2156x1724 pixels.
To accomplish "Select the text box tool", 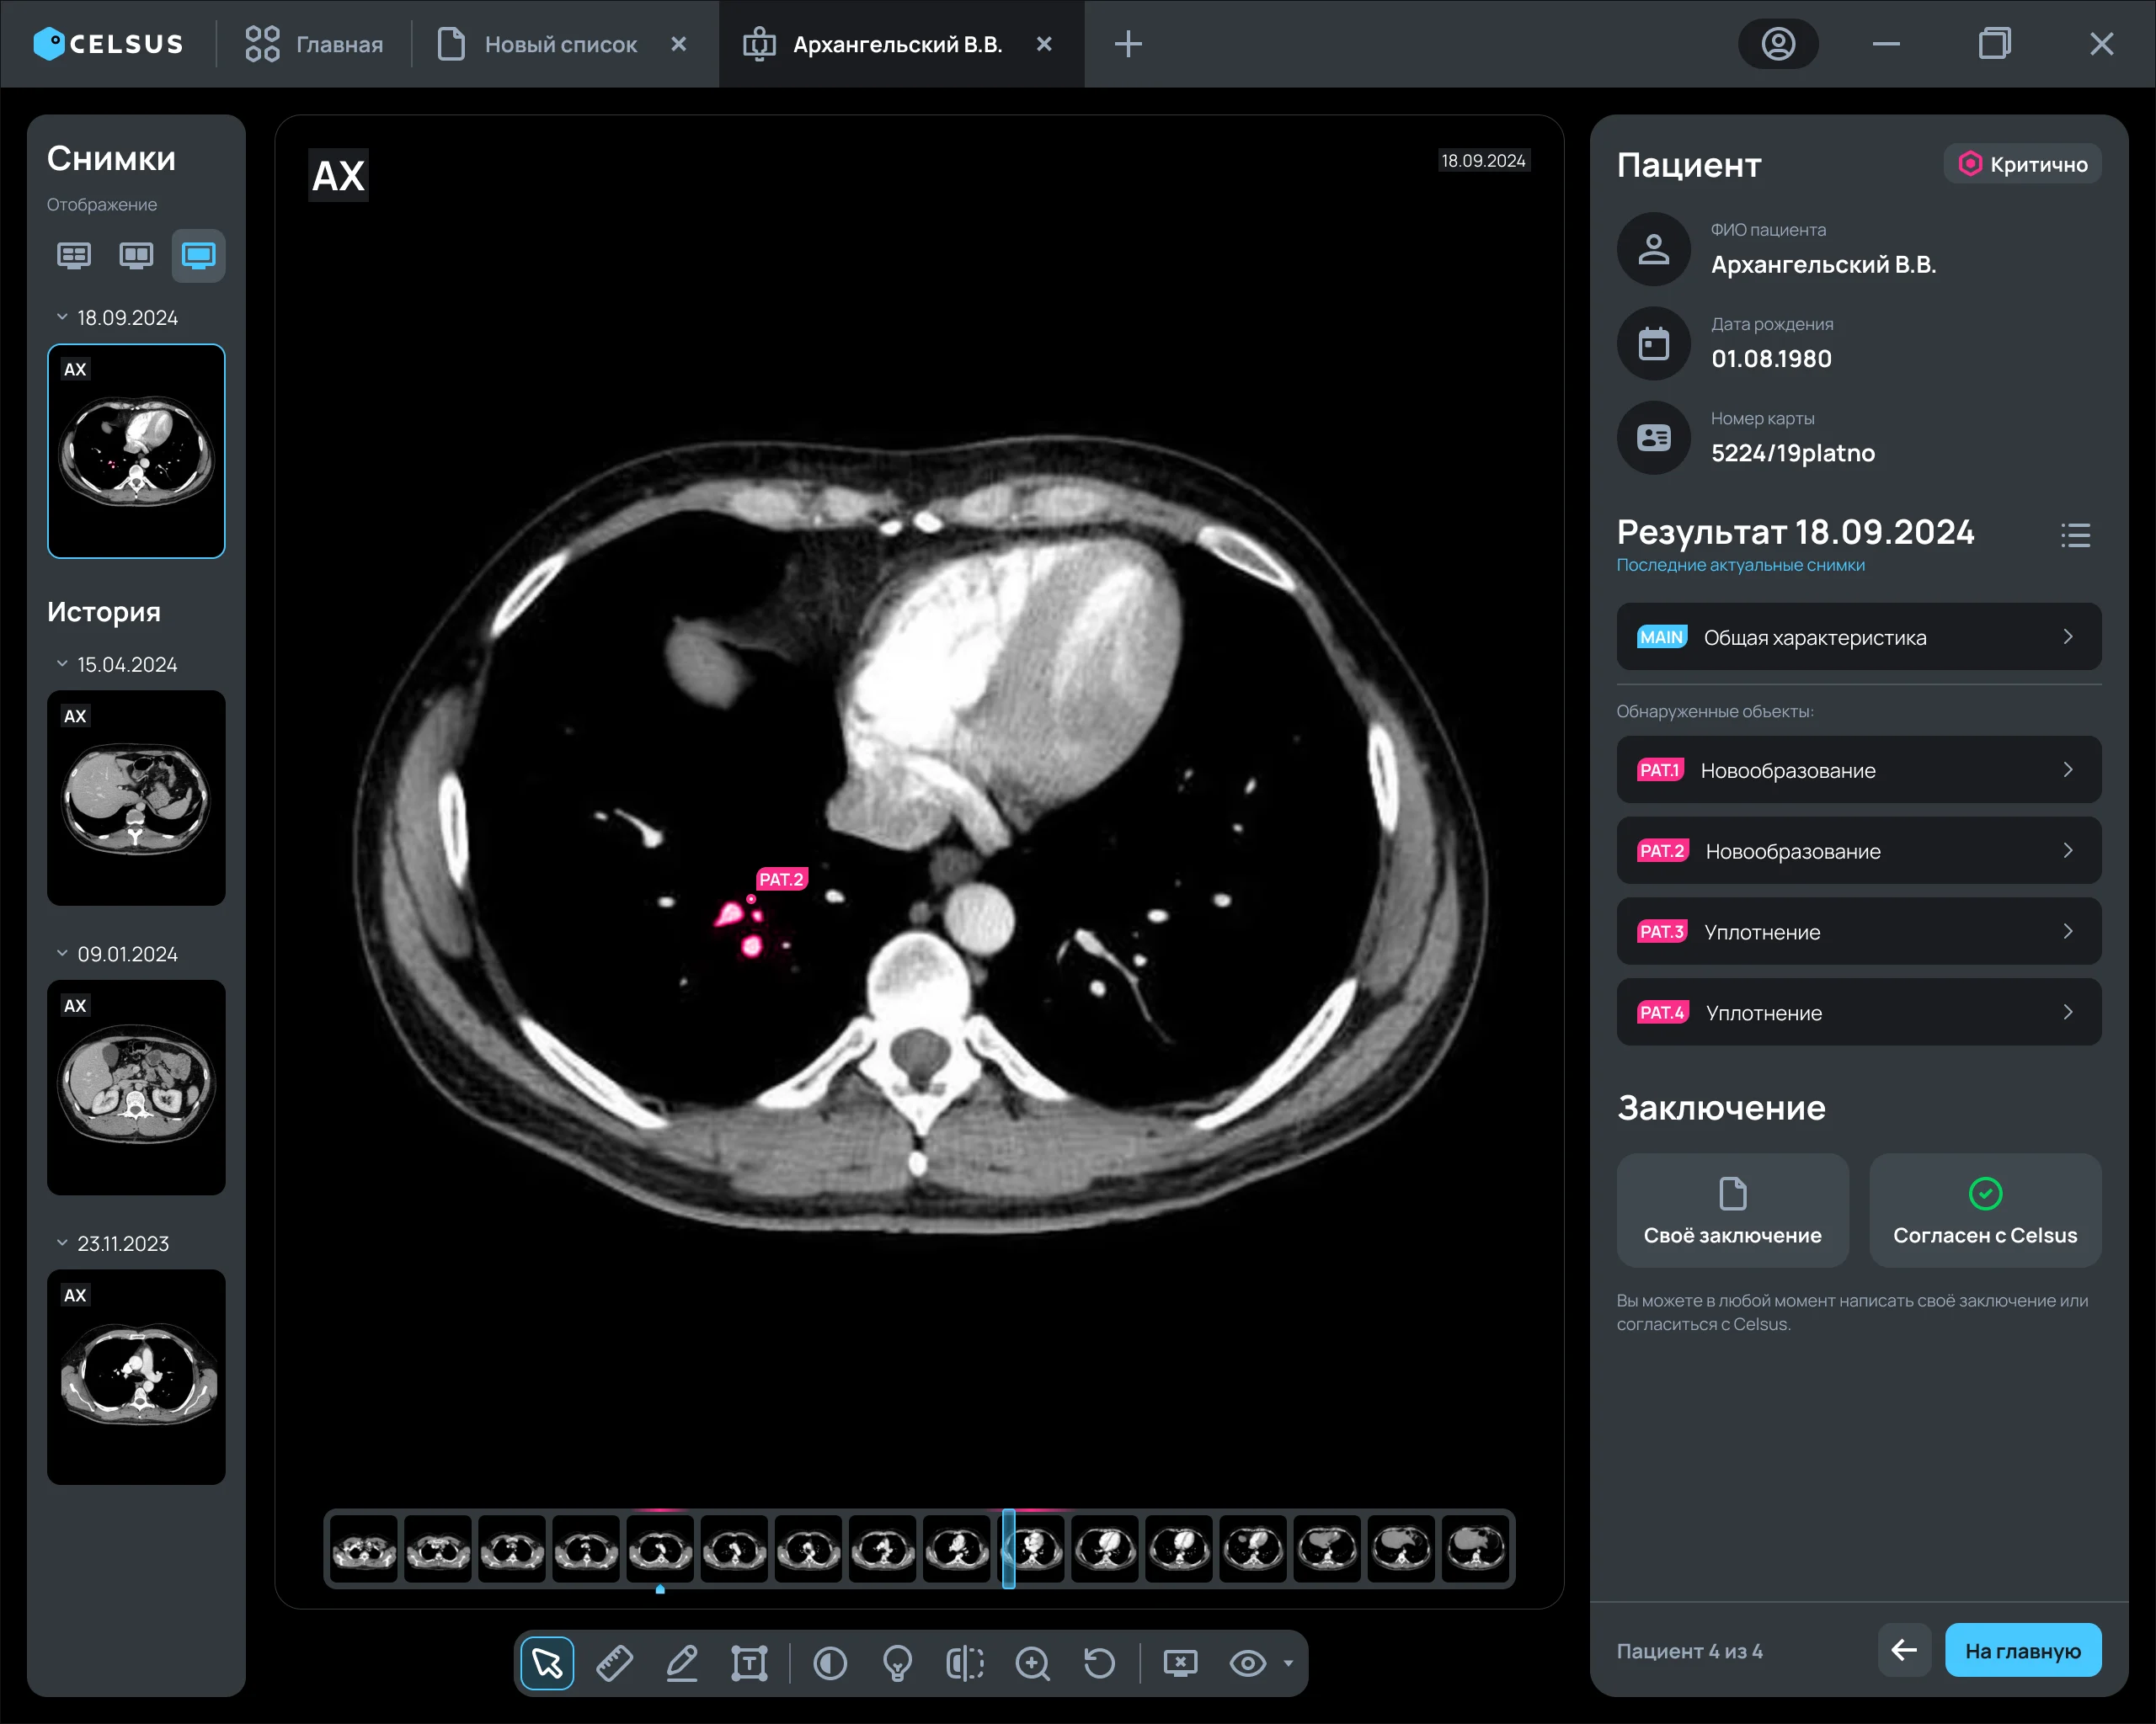I will pyautogui.click(x=749, y=1663).
